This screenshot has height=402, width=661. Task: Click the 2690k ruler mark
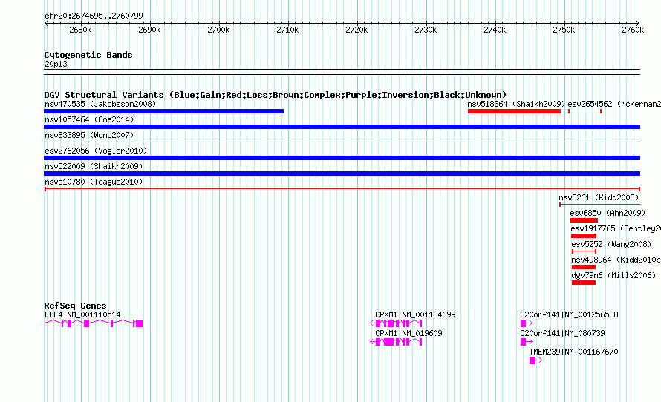point(149,30)
